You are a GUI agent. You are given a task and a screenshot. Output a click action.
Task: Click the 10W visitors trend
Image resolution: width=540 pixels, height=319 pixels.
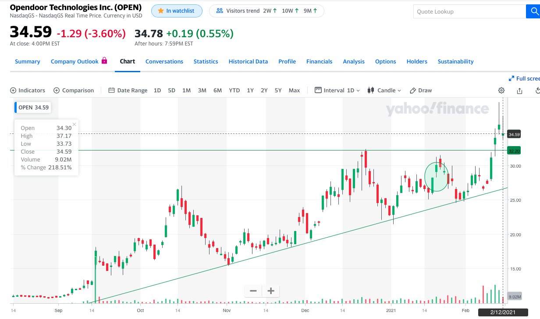pyautogui.click(x=291, y=11)
